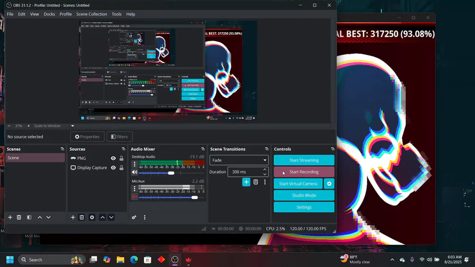The image size is (475, 267).
Task: Open File Explorer from taskbar
Action: click(120, 260)
